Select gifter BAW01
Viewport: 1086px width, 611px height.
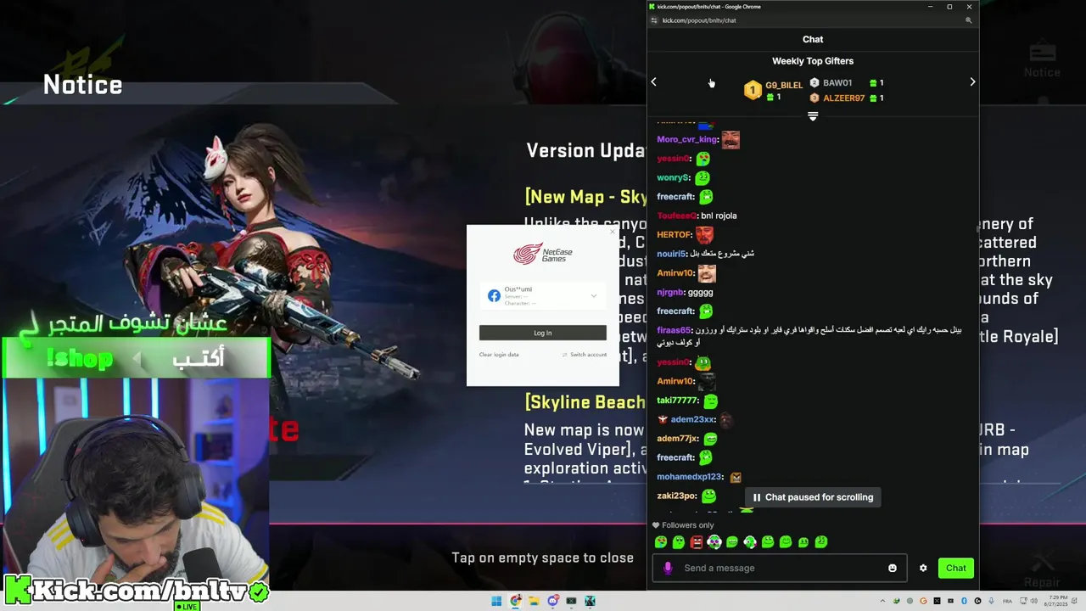[x=837, y=83]
